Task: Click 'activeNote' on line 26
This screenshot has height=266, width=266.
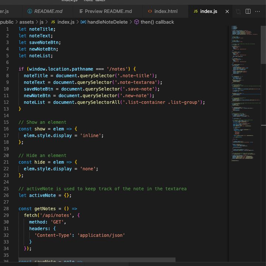Action: pyautogui.click(x=42, y=195)
